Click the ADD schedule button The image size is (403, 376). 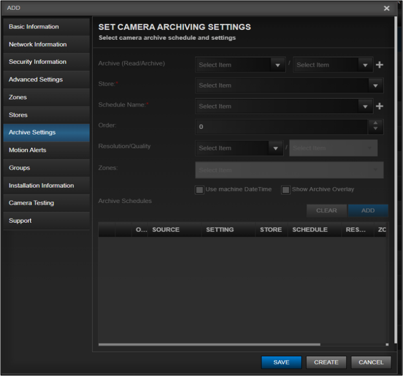tap(368, 211)
